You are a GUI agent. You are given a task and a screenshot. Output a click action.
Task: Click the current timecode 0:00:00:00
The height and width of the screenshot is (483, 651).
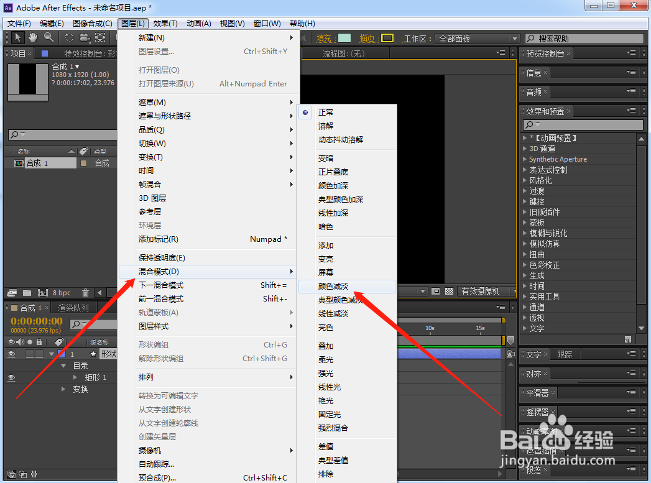[x=37, y=321]
